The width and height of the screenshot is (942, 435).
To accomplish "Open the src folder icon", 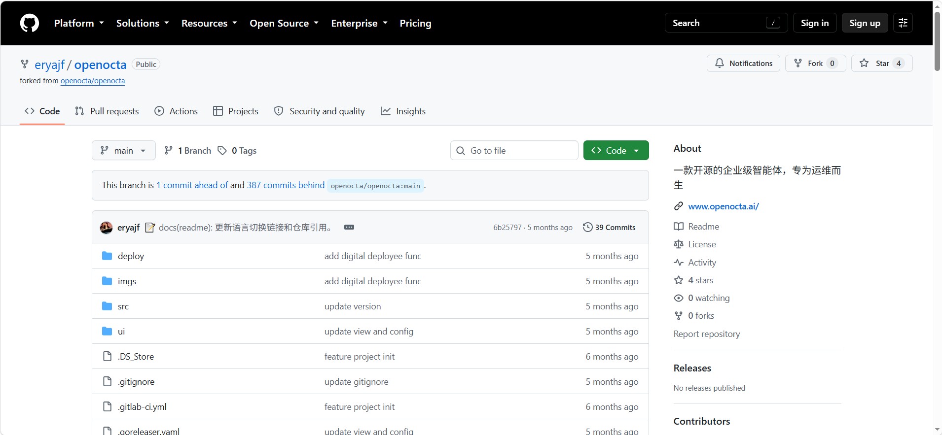I will 107,306.
